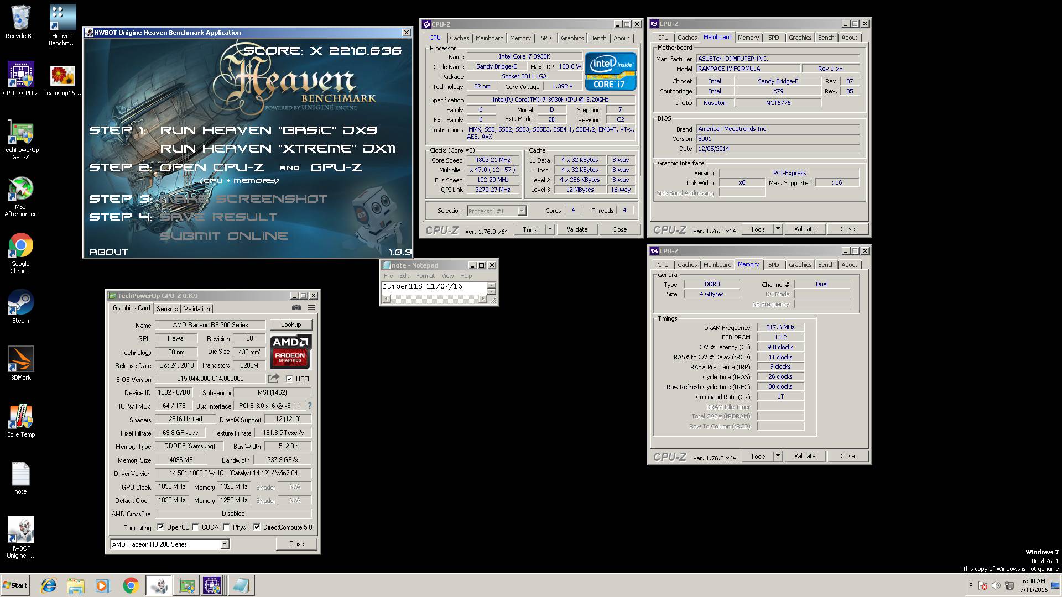
Task: Toggle the OpenCL computing checkbox
Action: (160, 527)
